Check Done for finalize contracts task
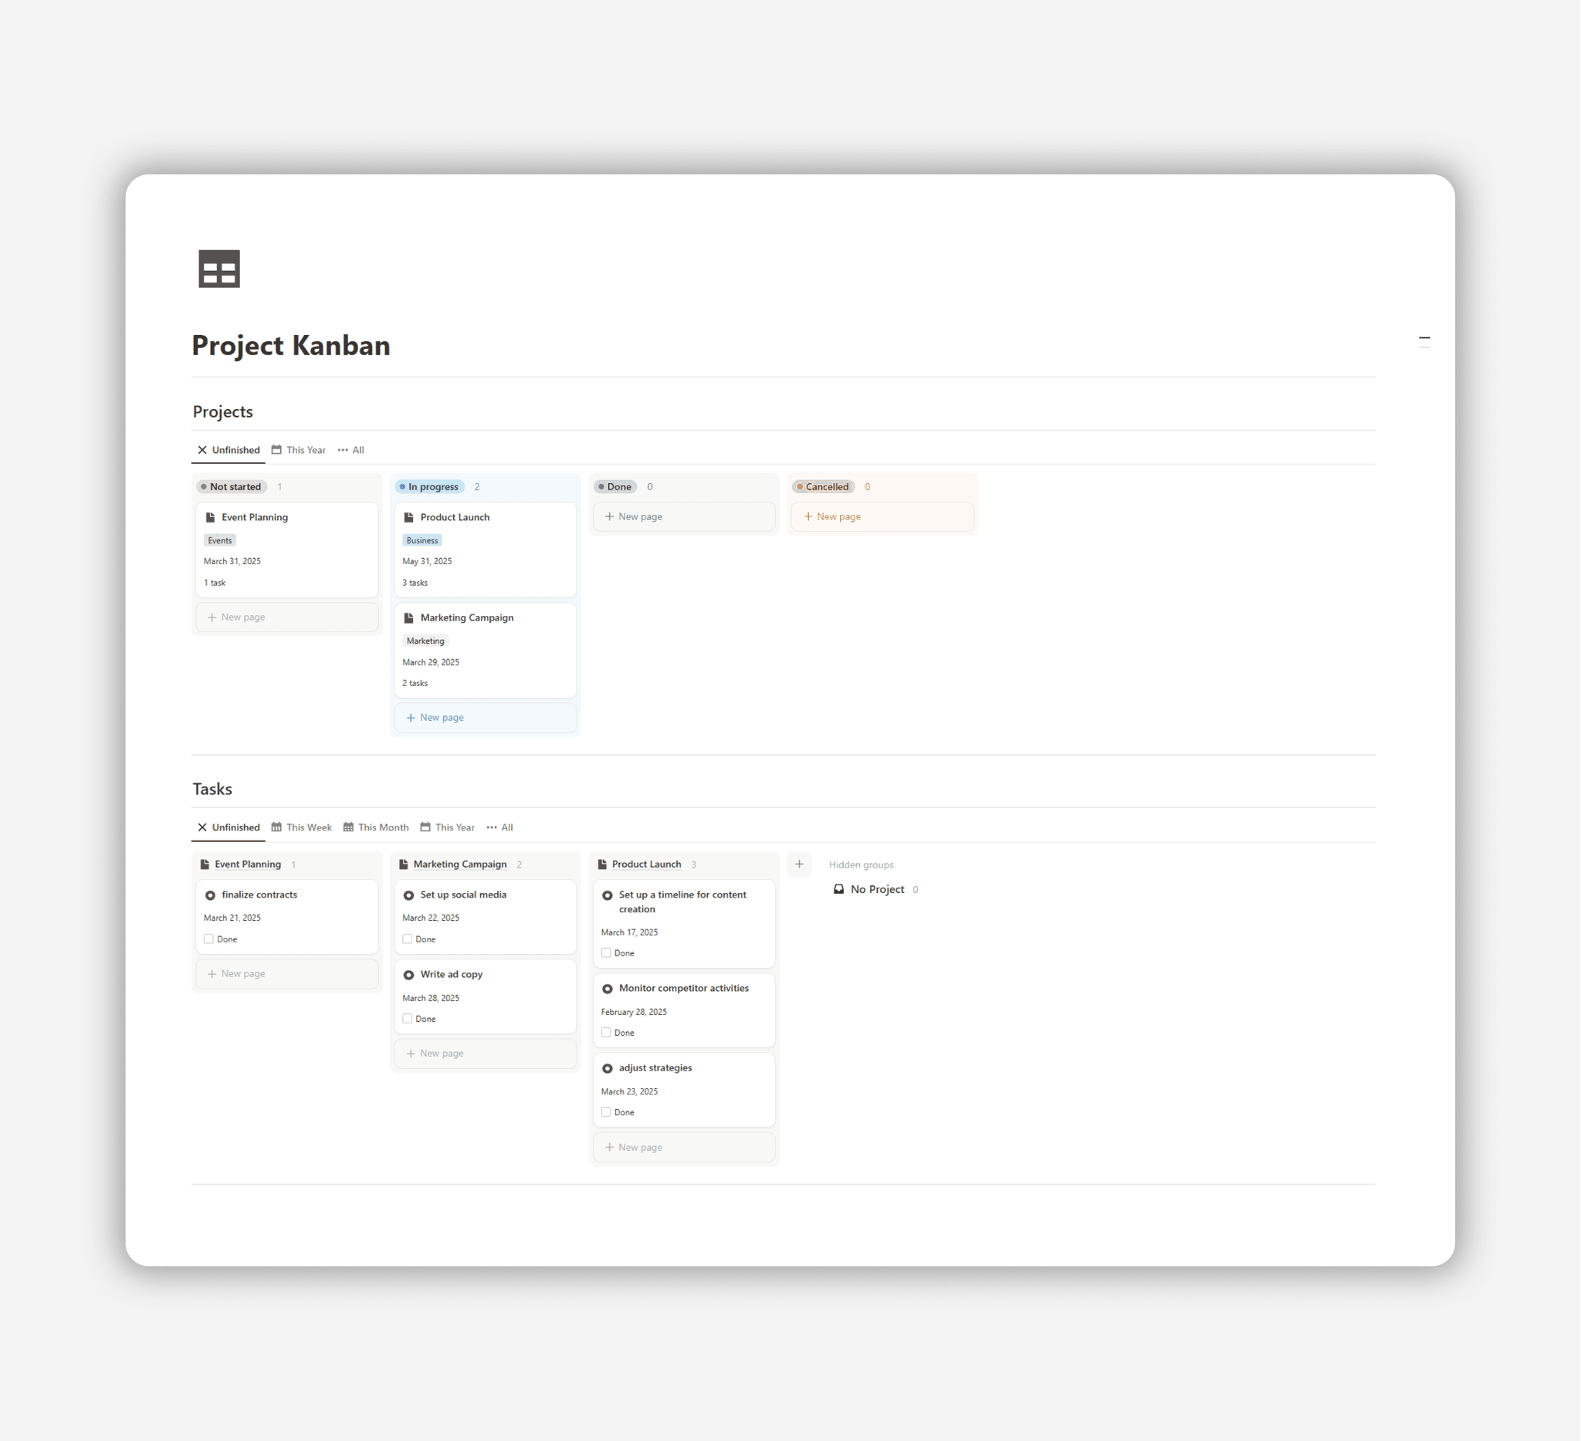This screenshot has width=1581, height=1441. (x=208, y=939)
